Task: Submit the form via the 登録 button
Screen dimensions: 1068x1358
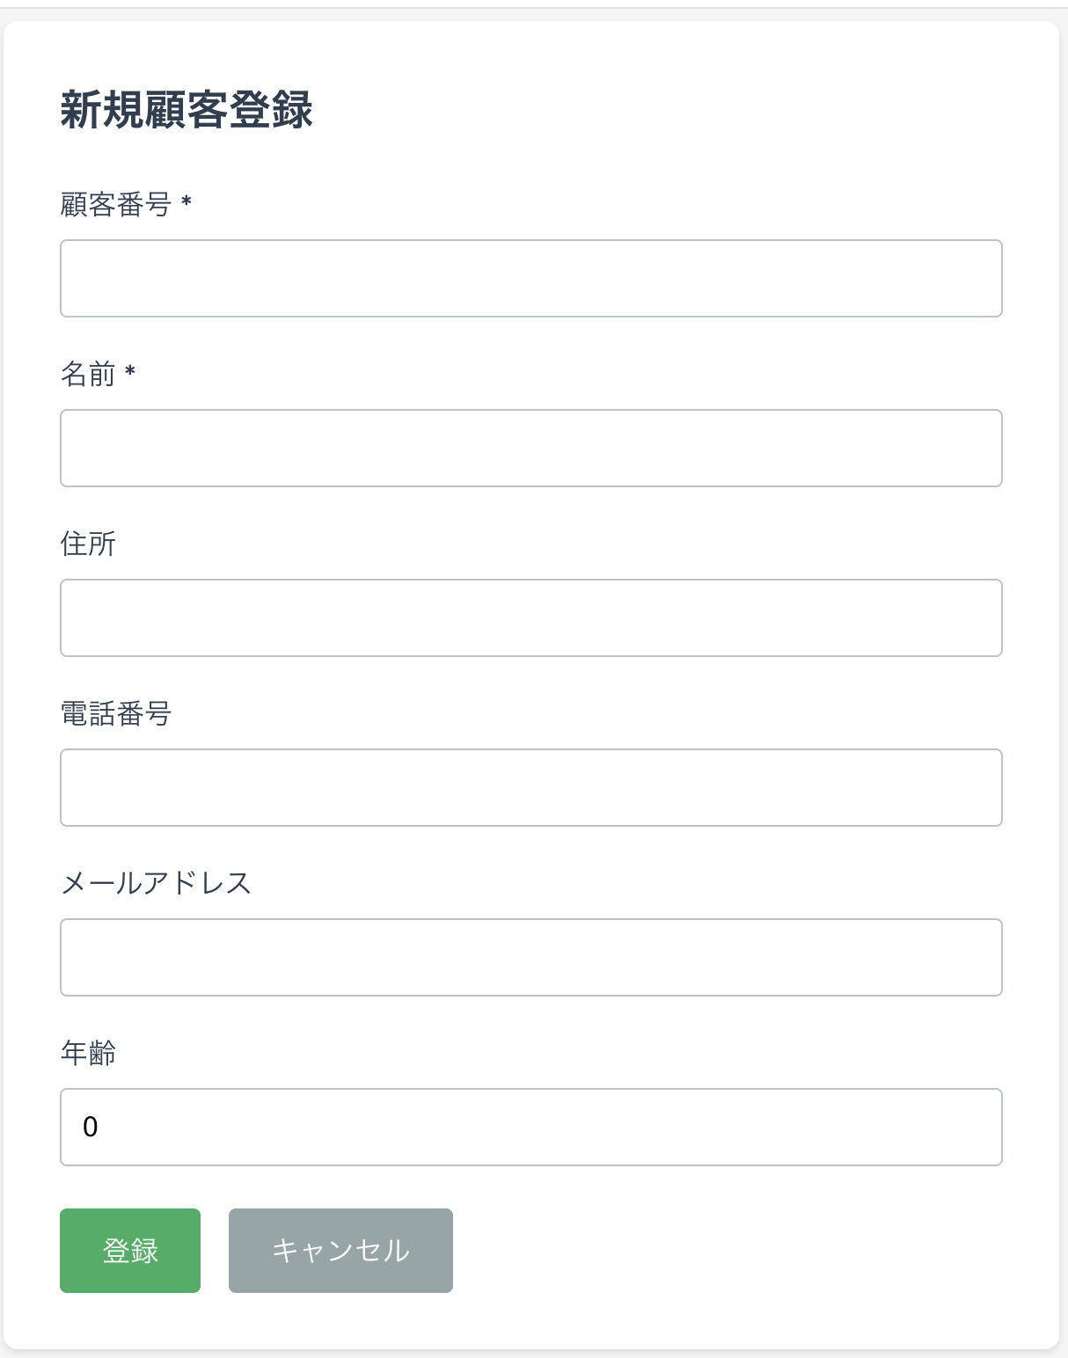Action: (x=129, y=1249)
